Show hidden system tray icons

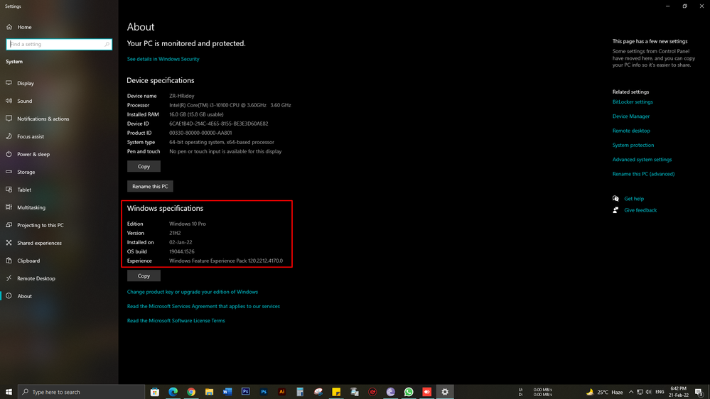pyautogui.click(x=631, y=392)
